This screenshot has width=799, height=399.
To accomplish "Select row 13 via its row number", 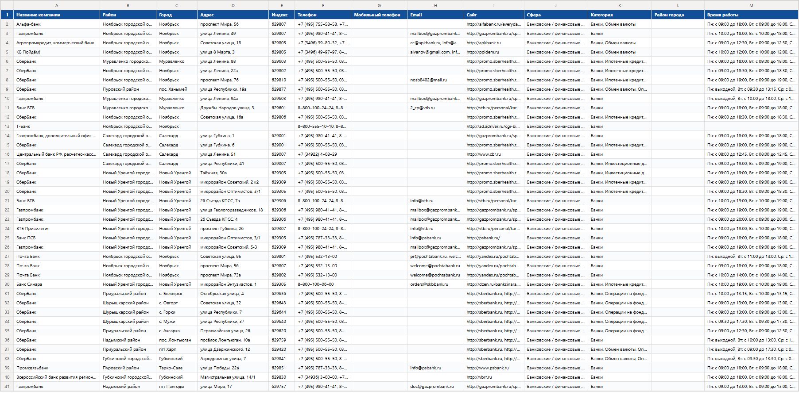I will tap(7, 127).
